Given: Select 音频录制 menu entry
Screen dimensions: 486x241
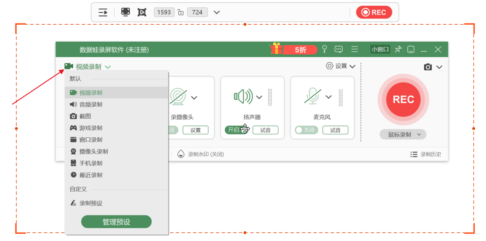Looking at the screenshot, I should (x=116, y=105).
